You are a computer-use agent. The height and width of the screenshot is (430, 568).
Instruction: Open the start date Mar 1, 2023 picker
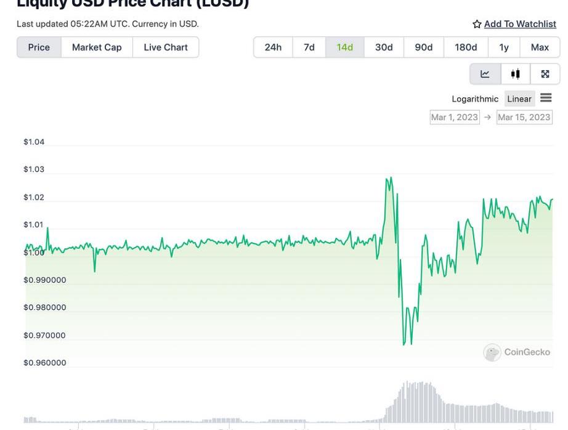(x=455, y=117)
